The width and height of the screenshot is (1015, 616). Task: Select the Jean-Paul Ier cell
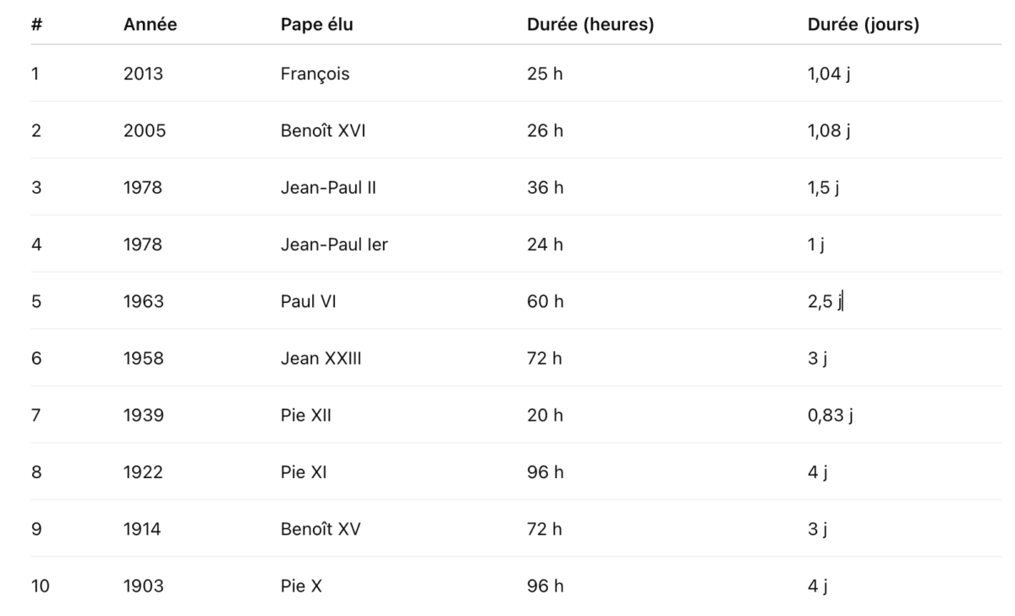tap(334, 245)
